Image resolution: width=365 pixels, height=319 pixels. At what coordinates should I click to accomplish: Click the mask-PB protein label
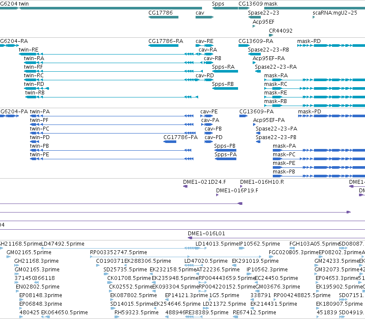pos(284,172)
